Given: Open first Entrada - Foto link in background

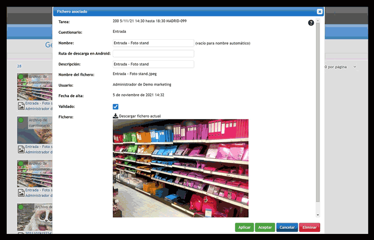Looking at the screenshot, I should [39, 103].
